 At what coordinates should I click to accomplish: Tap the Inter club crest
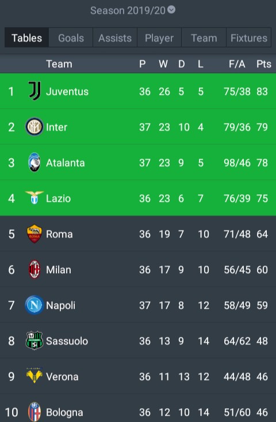tap(34, 126)
